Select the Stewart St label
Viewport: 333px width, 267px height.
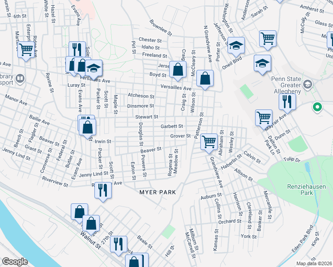(x=147, y=117)
